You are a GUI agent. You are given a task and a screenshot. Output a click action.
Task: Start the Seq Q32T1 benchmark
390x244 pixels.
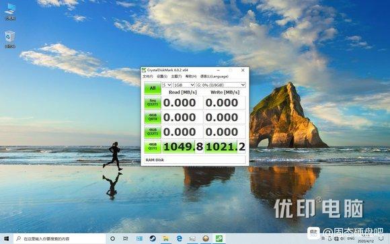pyautogui.click(x=153, y=102)
